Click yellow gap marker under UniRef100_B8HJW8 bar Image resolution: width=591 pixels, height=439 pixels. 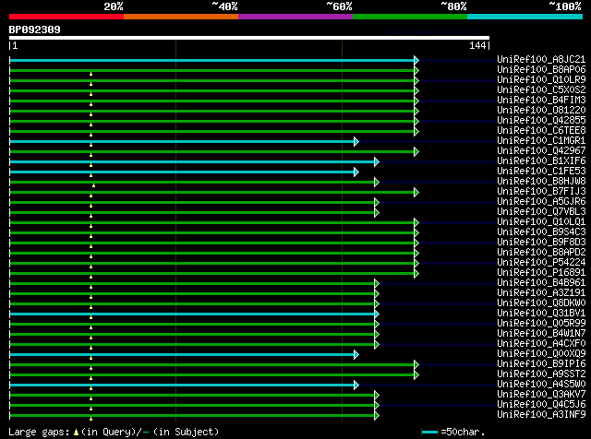point(93,185)
